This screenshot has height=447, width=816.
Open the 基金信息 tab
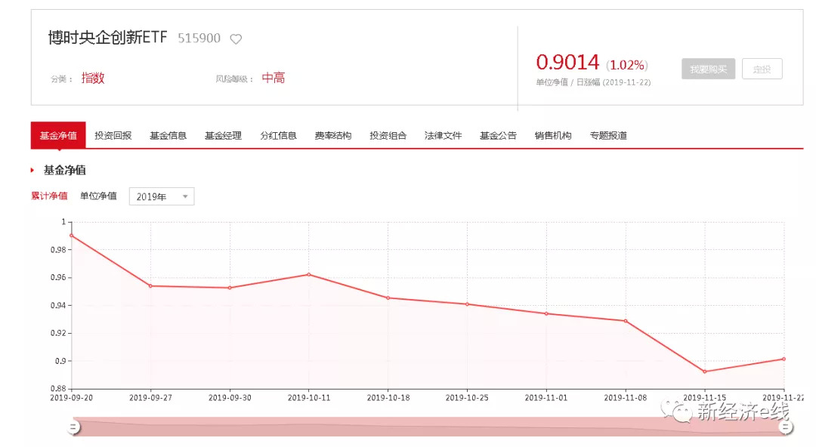pos(168,135)
